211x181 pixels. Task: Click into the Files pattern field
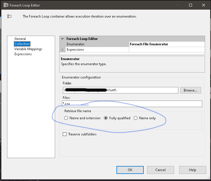pos(132,104)
